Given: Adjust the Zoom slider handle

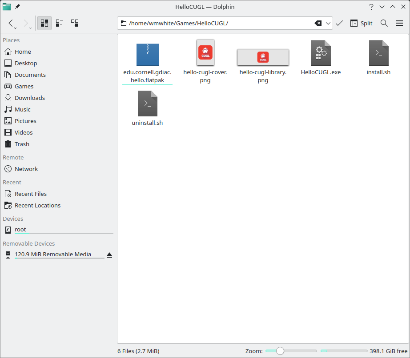Looking at the screenshot, I should point(280,351).
